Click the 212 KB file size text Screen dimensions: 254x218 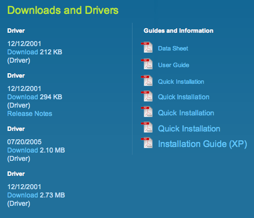coord(51,52)
